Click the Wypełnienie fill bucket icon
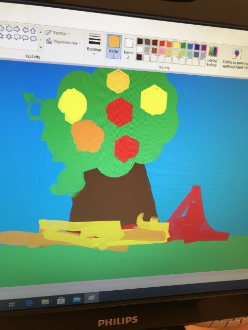The image size is (248, 330). 49,41
